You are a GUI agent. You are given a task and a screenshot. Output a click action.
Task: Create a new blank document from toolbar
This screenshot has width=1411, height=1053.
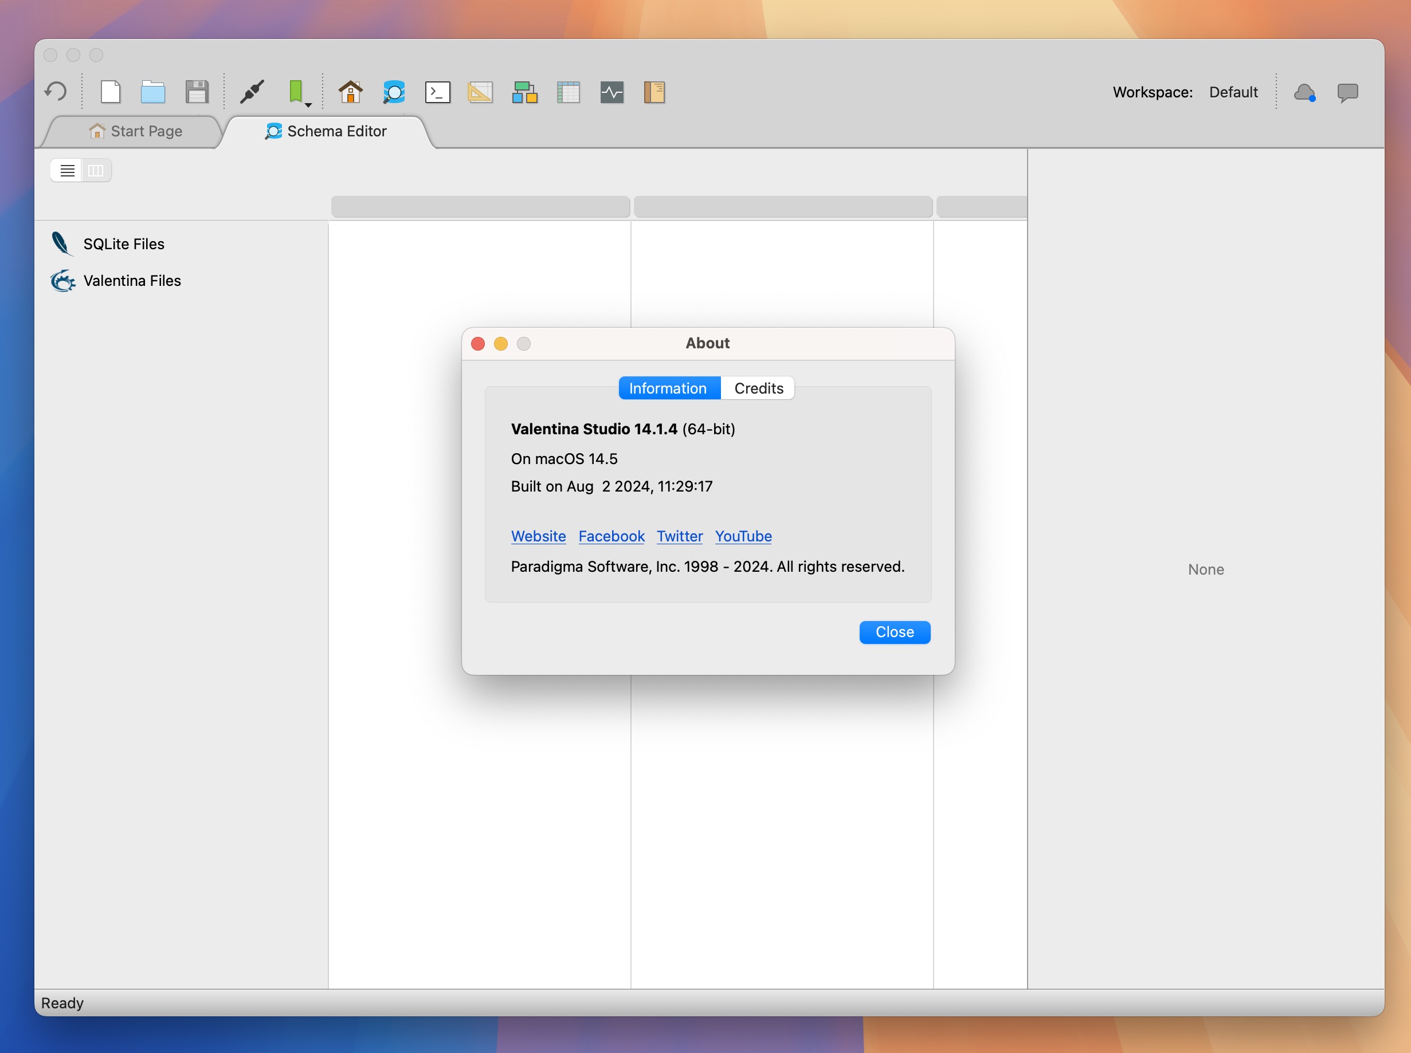click(x=110, y=92)
